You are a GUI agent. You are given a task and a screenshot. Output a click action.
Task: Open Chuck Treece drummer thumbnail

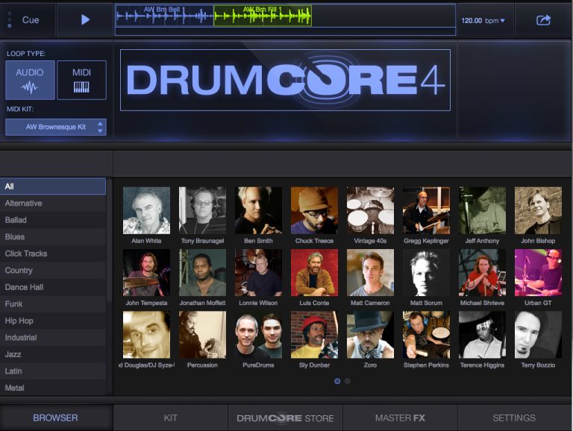[x=314, y=210]
